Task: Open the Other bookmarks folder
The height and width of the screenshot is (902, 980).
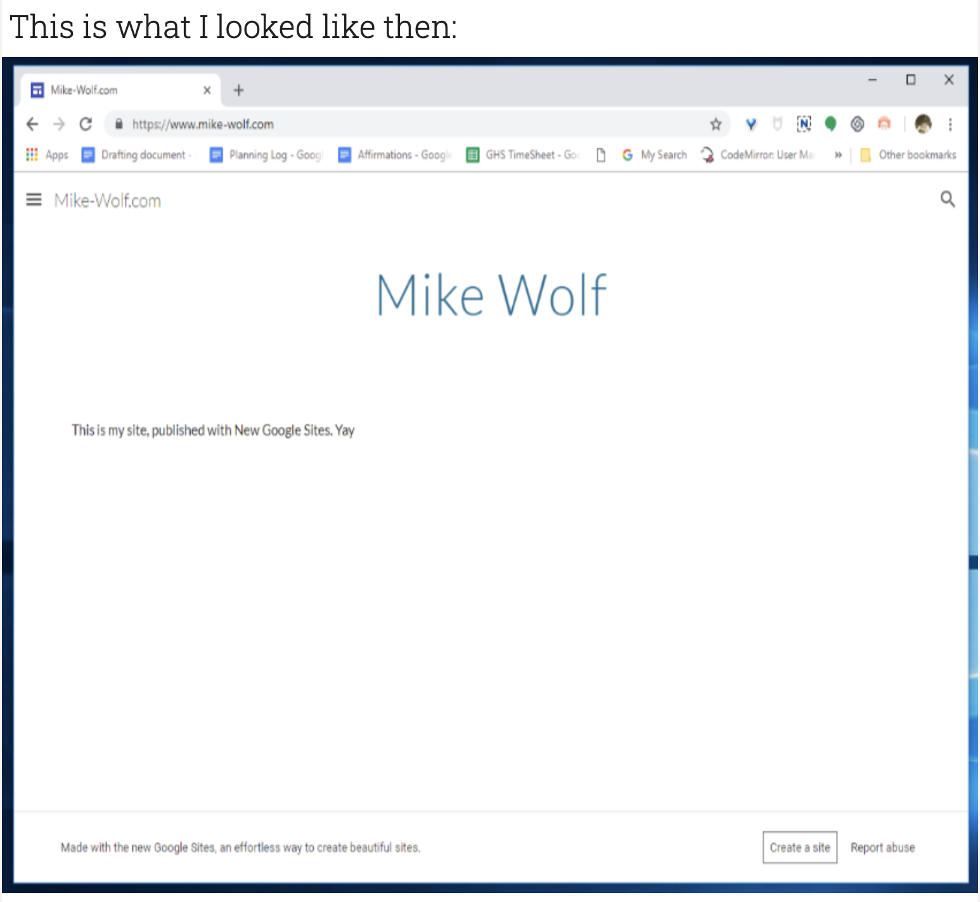Action: pos(908,155)
